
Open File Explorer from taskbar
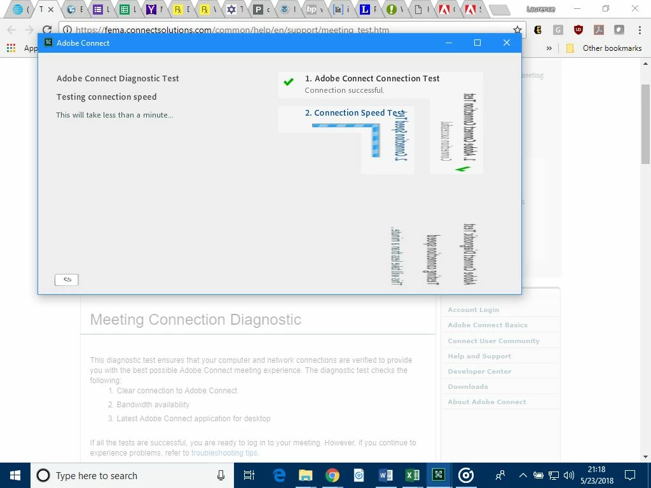[306, 475]
